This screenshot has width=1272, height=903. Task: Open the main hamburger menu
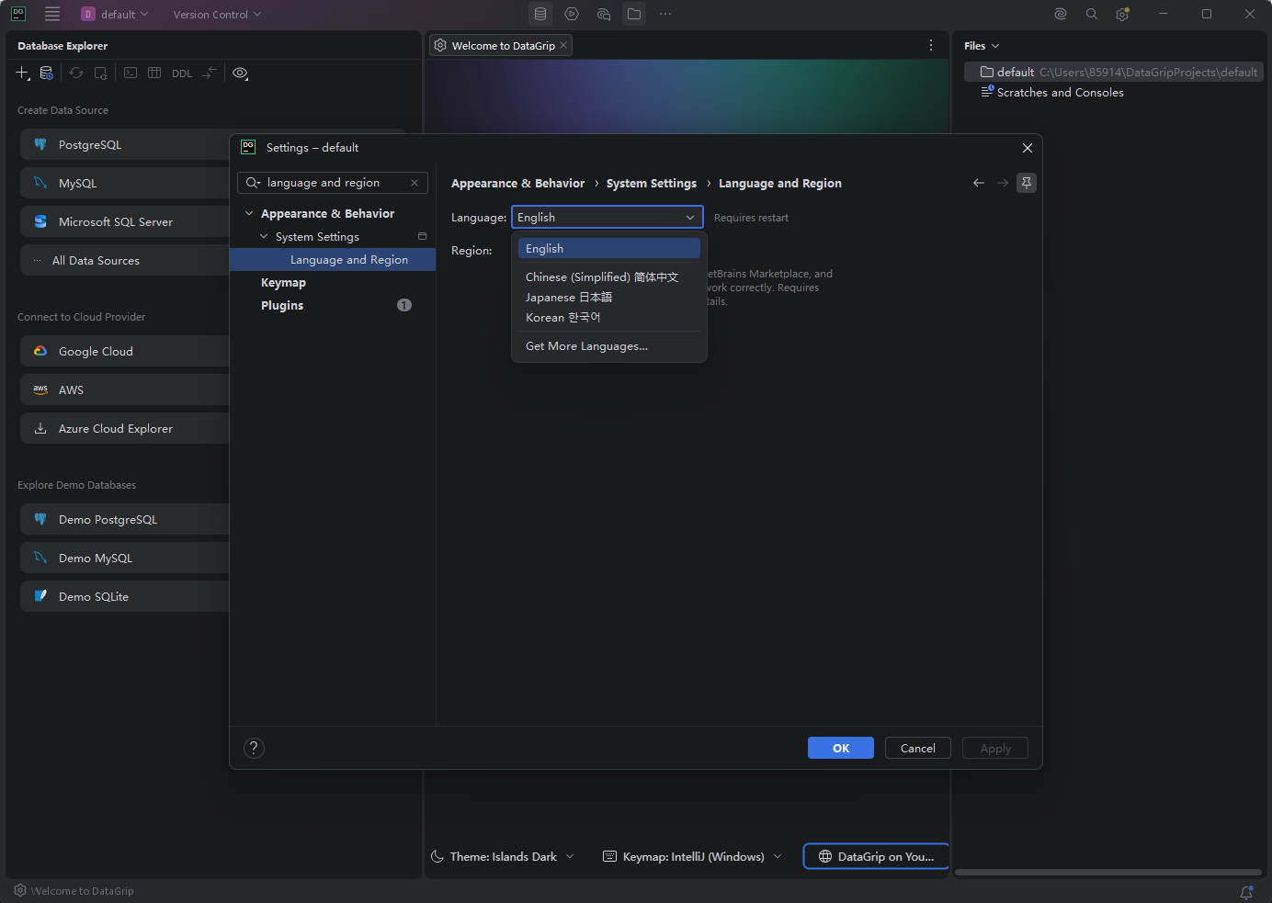click(52, 14)
